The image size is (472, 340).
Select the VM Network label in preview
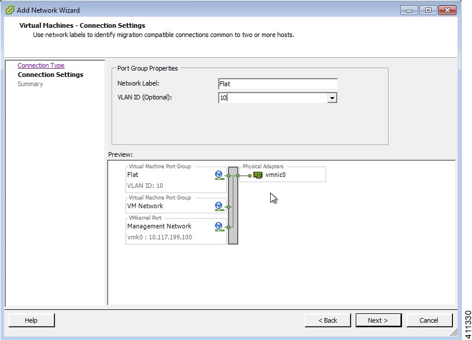(x=145, y=206)
